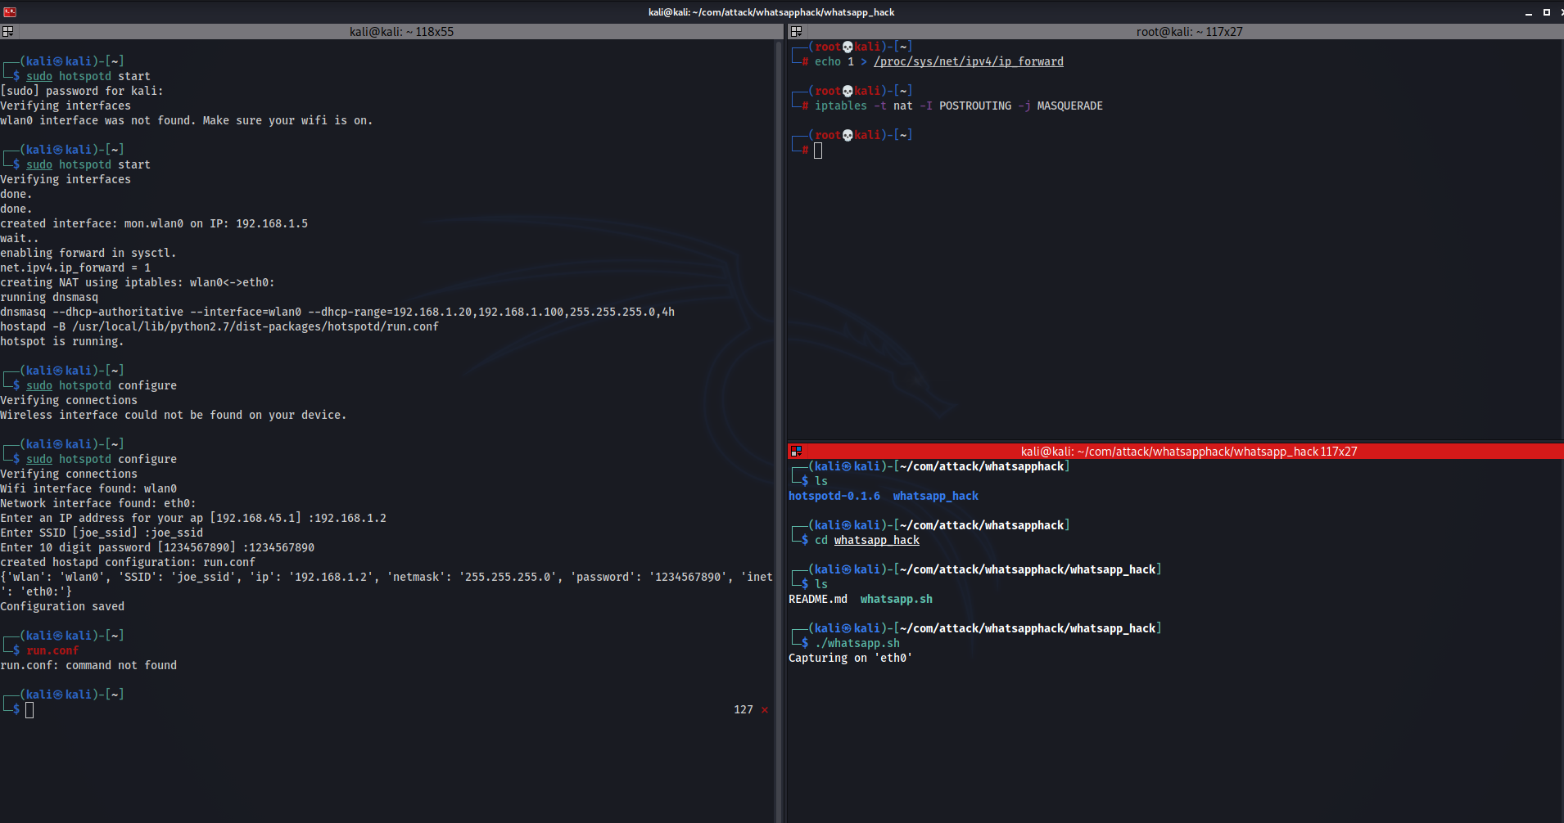This screenshot has height=823, width=1564.
Task: Click the green whatsapp.sh file name in the ls output
Action: tap(897, 599)
